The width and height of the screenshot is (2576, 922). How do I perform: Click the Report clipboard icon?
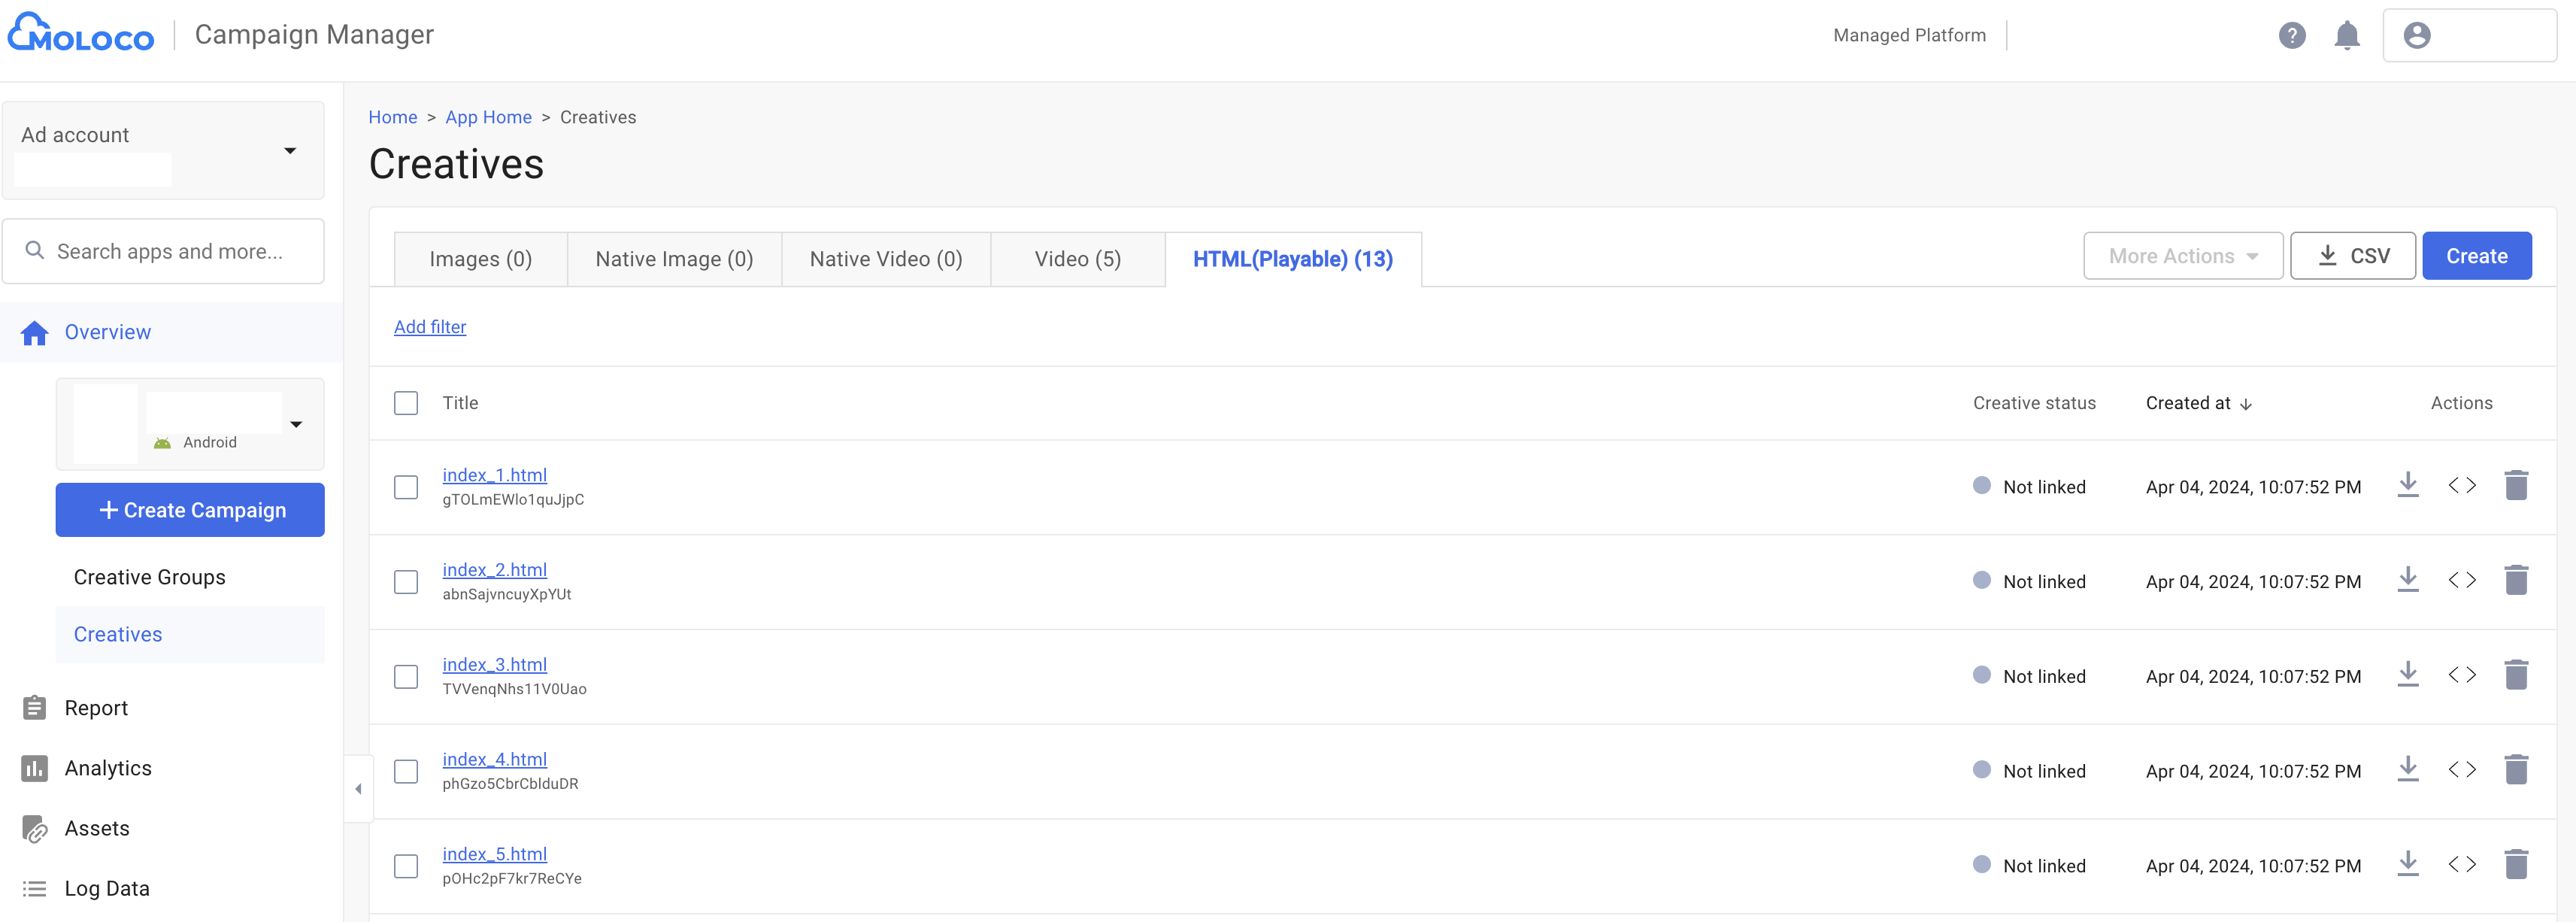pos(35,708)
